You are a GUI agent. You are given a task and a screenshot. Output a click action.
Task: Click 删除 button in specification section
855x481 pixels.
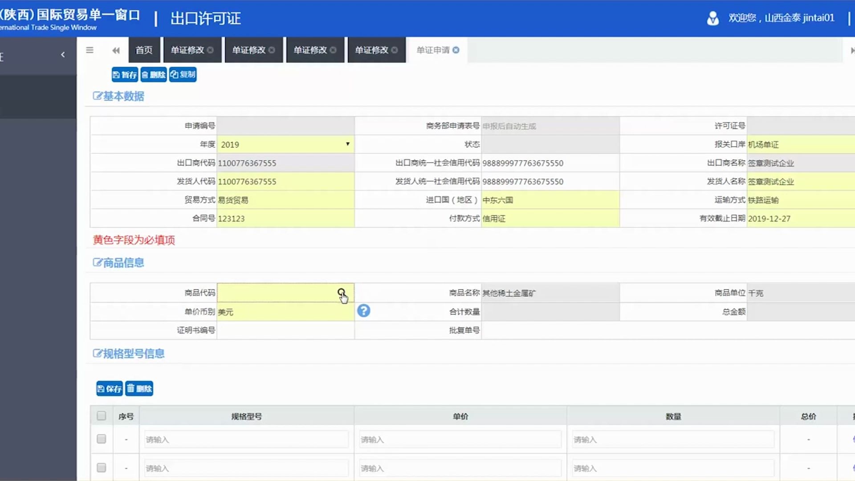point(139,388)
